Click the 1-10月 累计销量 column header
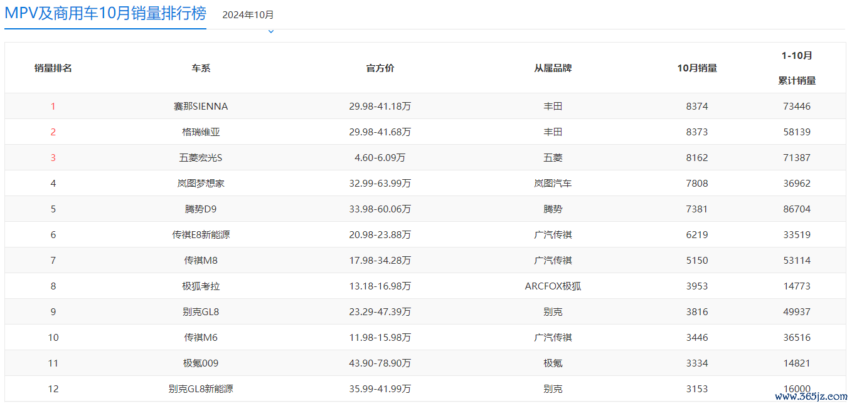This screenshot has width=852, height=406. click(x=797, y=68)
